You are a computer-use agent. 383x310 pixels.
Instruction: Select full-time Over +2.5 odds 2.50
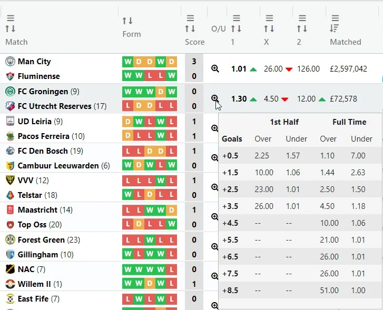coord(328,189)
